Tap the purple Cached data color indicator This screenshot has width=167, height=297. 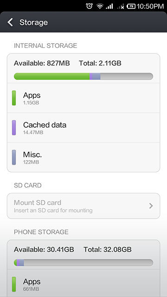[14, 128]
